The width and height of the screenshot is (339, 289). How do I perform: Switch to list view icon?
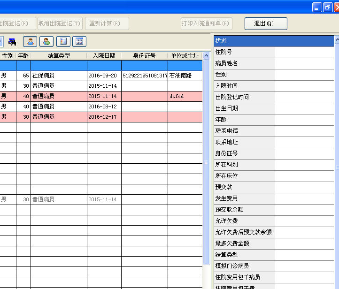click(63, 41)
